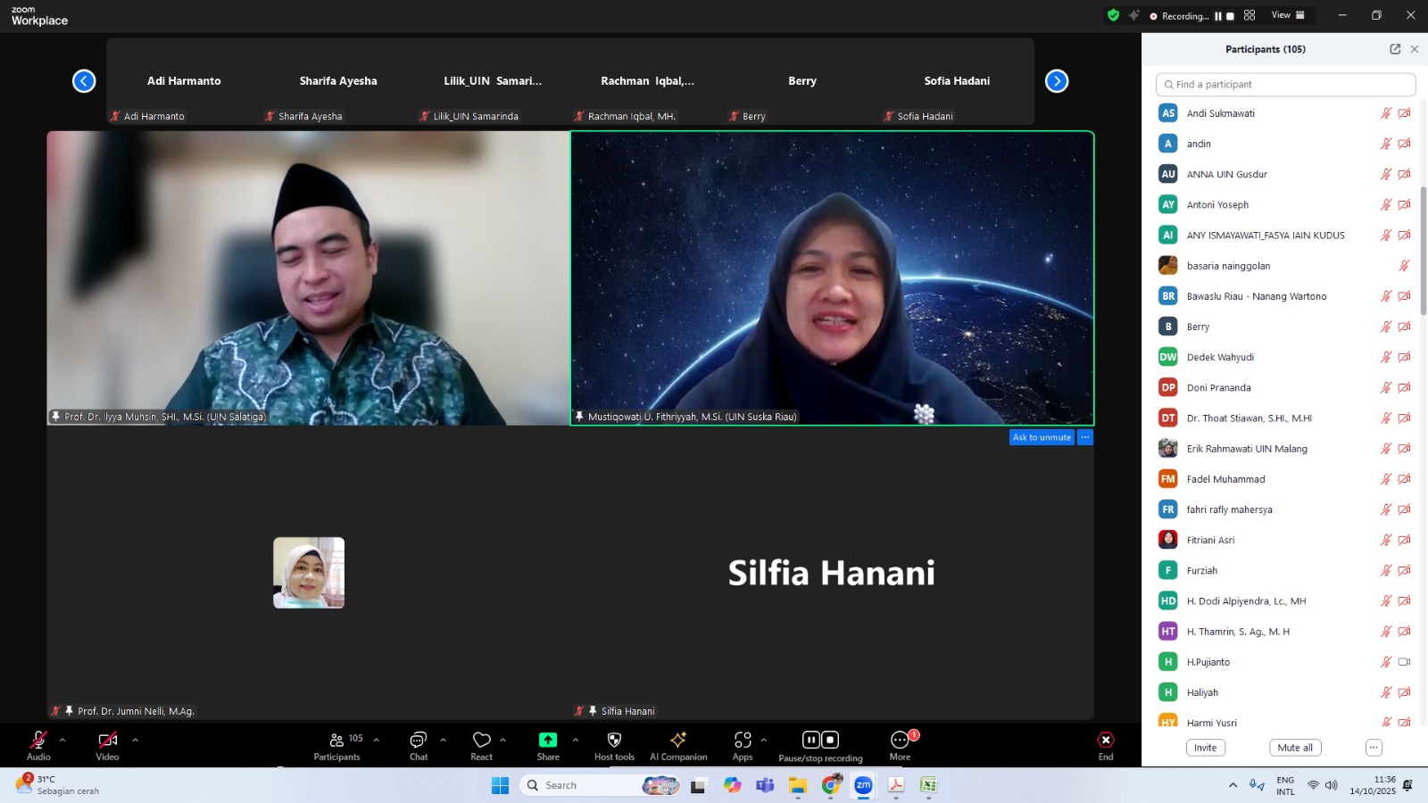Screen dimensions: 1428x803
Task: Click the Find a participant search field
Action: [x=1285, y=85]
